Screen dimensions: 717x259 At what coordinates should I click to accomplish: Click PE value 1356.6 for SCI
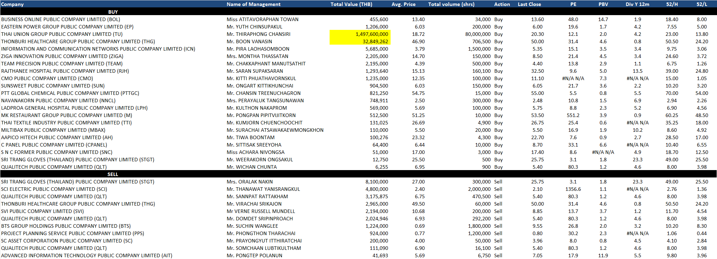[x=573, y=189]
